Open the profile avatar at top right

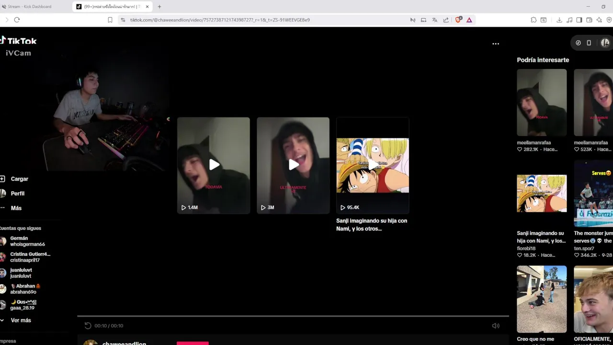pos(605,43)
